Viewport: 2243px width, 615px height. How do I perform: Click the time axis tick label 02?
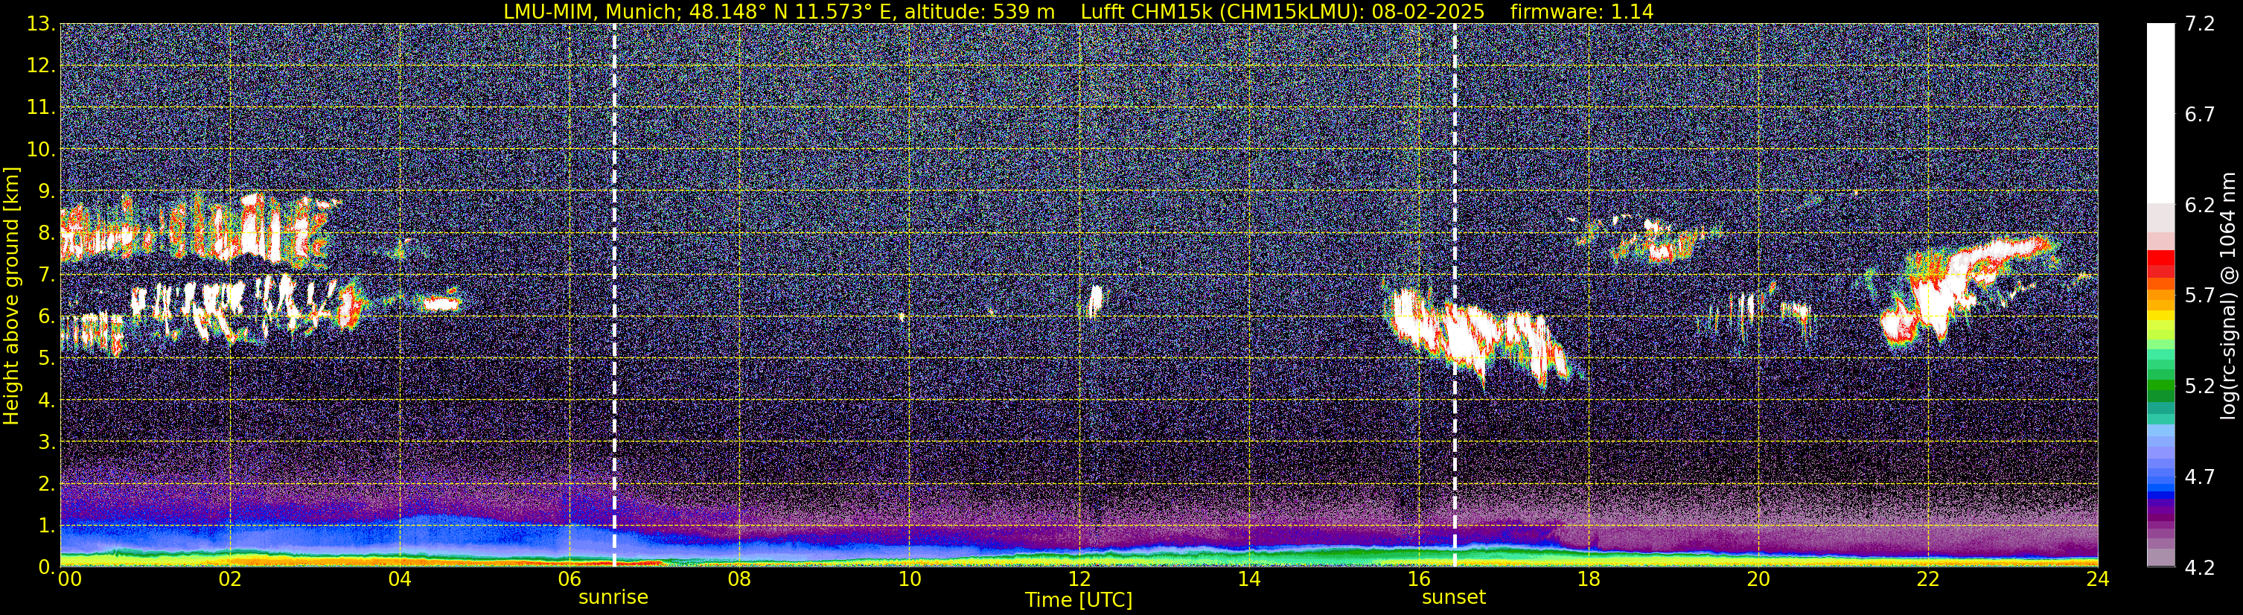(x=230, y=579)
